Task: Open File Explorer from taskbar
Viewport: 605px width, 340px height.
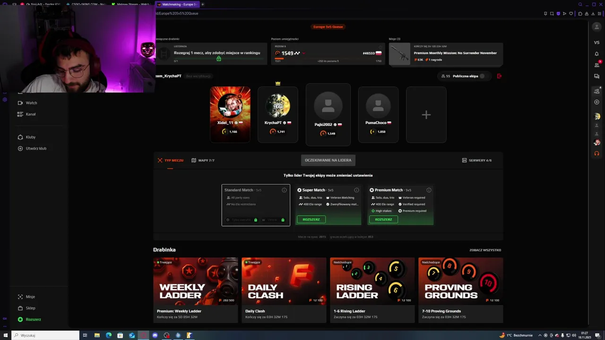Action: click(x=97, y=335)
